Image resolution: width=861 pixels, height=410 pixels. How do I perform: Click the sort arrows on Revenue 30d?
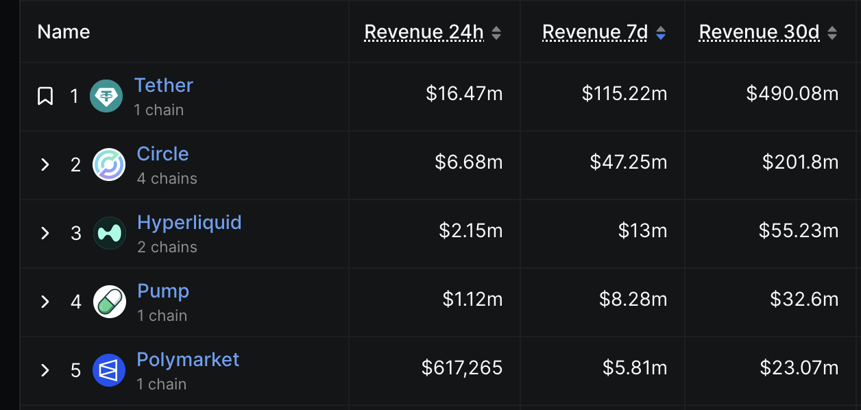(x=832, y=32)
